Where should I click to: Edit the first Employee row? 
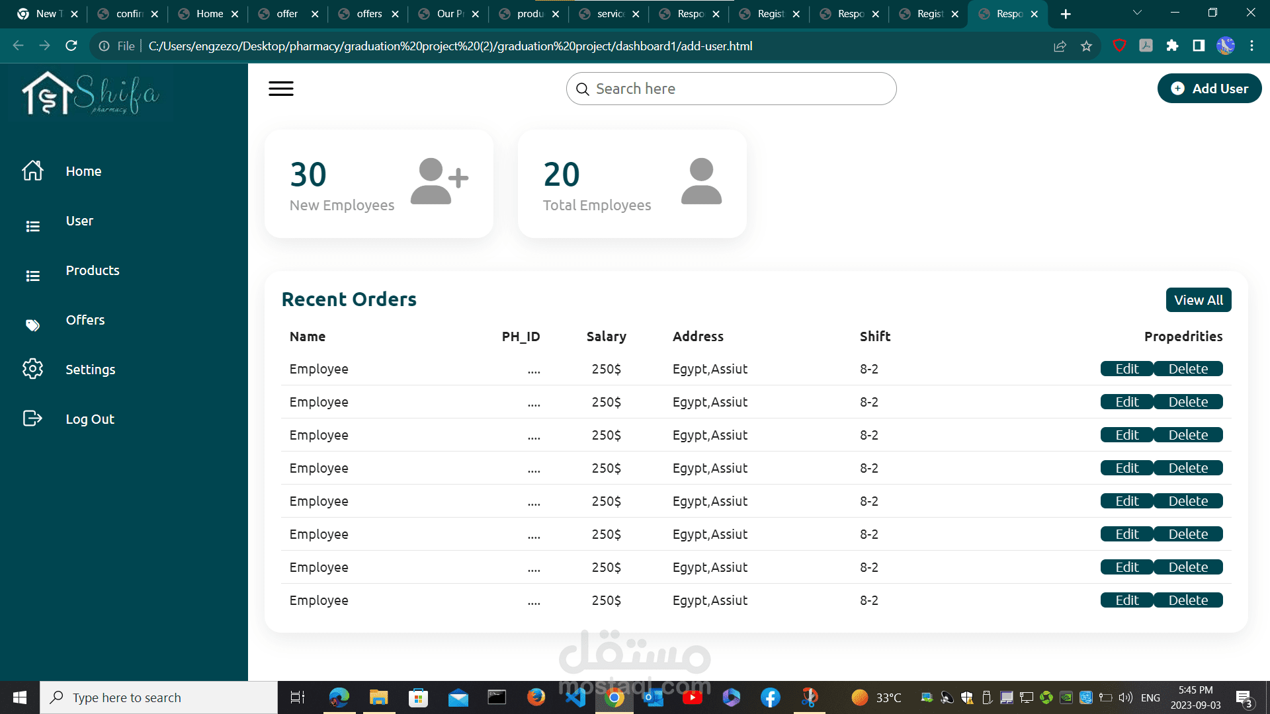point(1126,369)
